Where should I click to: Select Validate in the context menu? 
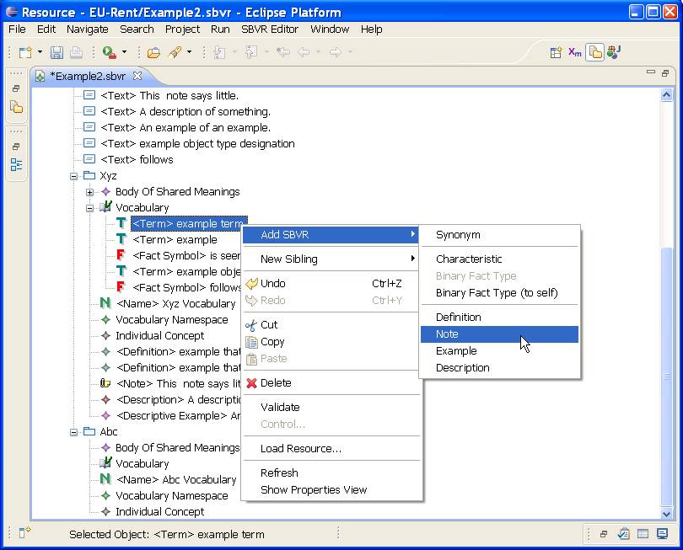[x=331, y=408]
